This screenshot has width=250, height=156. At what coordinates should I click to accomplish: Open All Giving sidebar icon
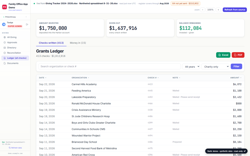click(x=5, y=37)
